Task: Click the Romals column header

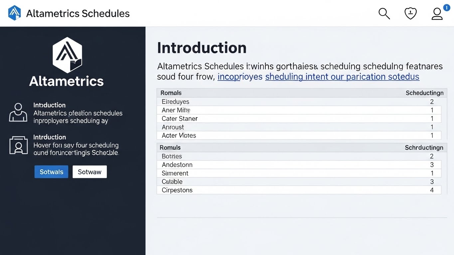Action: pos(171,93)
